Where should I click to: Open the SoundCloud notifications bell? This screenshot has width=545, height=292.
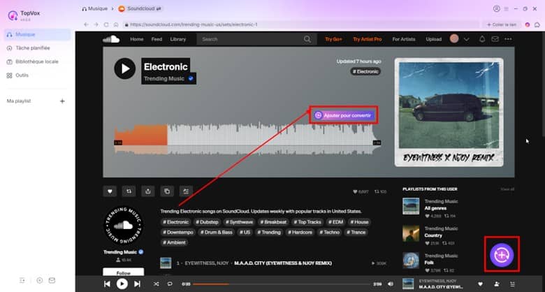482,39
